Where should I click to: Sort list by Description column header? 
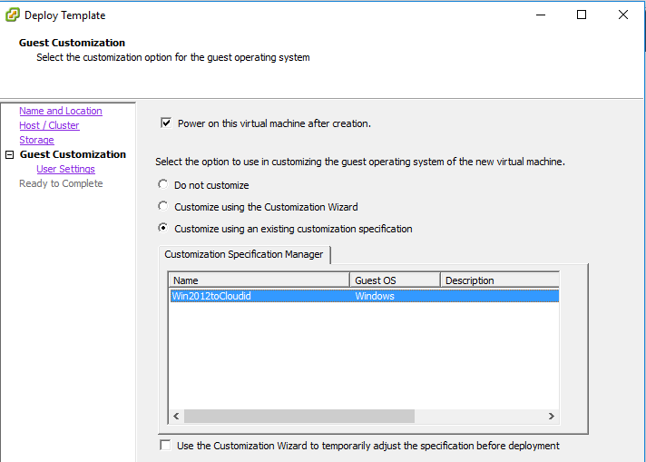click(500, 280)
